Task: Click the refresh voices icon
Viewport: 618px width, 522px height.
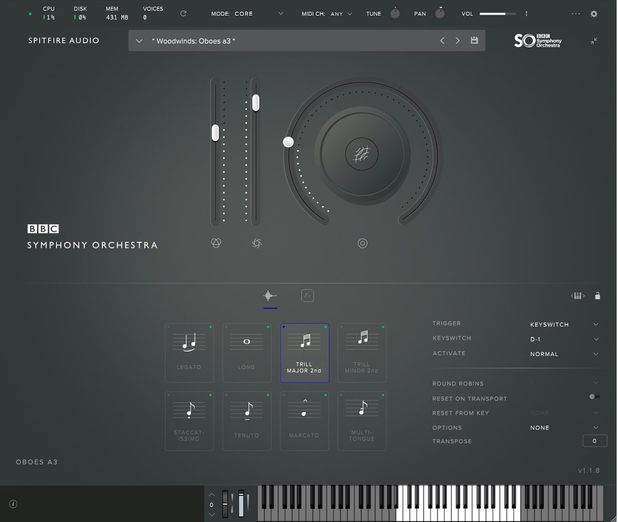Action: [x=183, y=13]
